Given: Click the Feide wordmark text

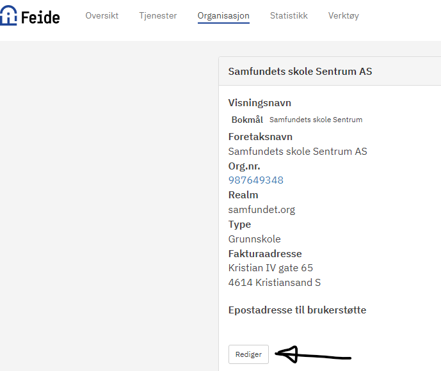Looking at the screenshot, I should [40, 17].
